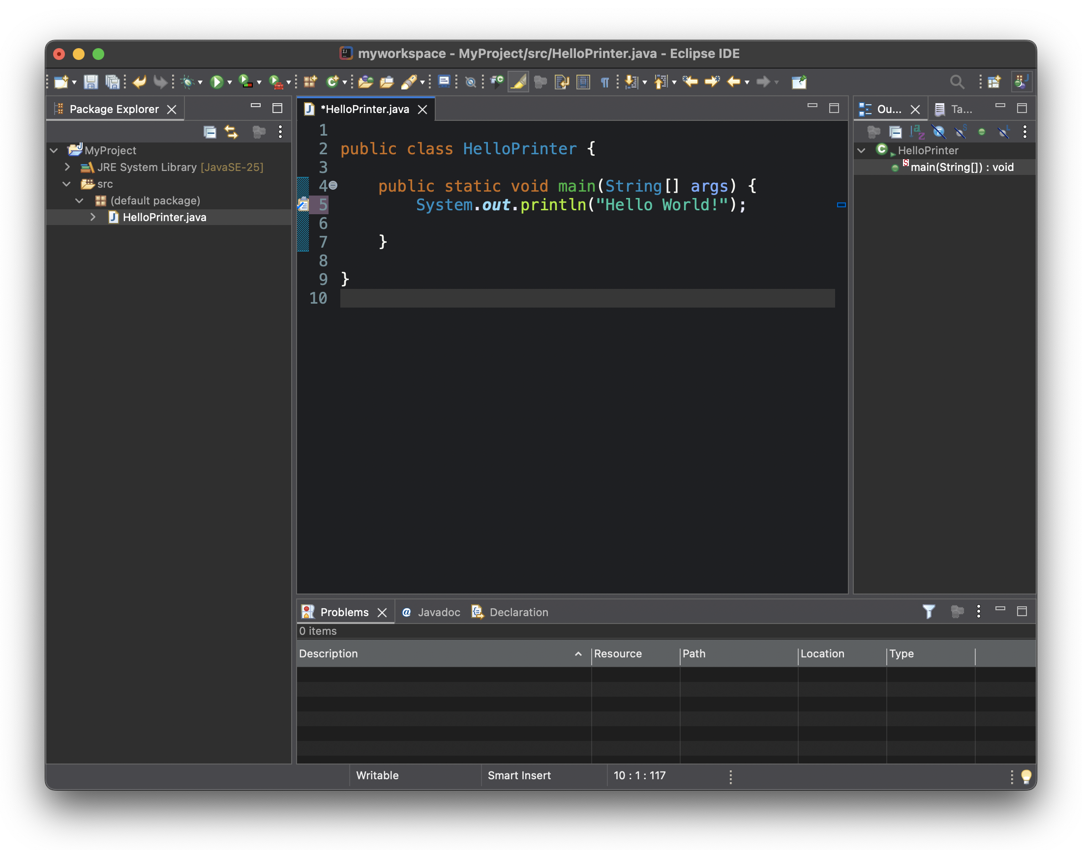1082x850 pixels.
Task: Click the Save icon in toolbar
Action: click(90, 82)
